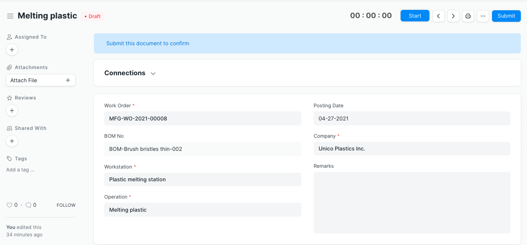The image size is (527, 245).
Task: Open the Work Order field
Action: (203, 118)
